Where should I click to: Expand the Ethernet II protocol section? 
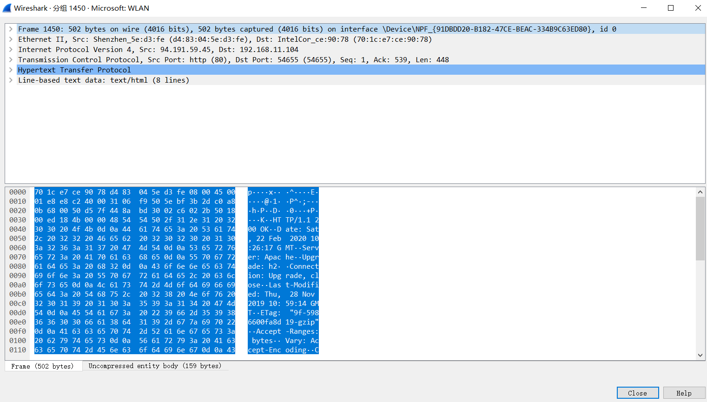click(x=11, y=39)
